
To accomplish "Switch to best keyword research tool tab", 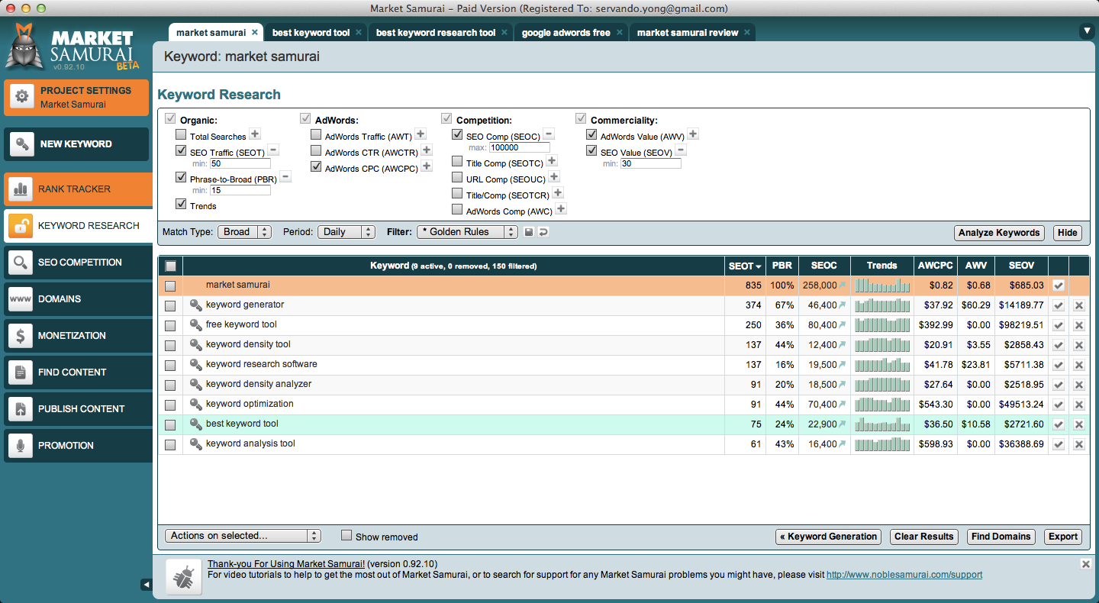I will (x=441, y=33).
